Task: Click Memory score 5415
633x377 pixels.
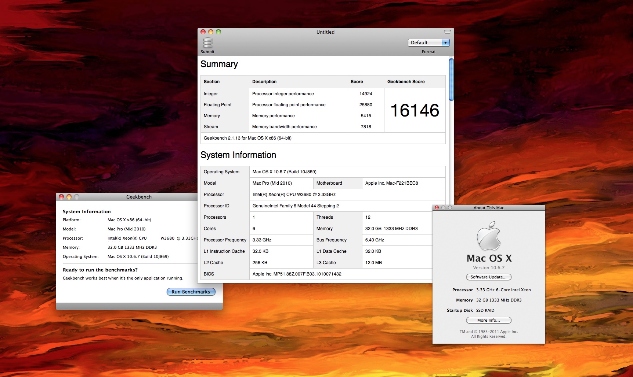Action: point(366,116)
